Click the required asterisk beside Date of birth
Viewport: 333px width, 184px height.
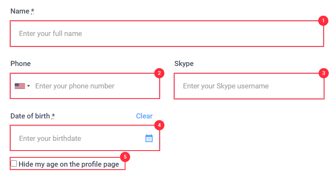(53, 116)
